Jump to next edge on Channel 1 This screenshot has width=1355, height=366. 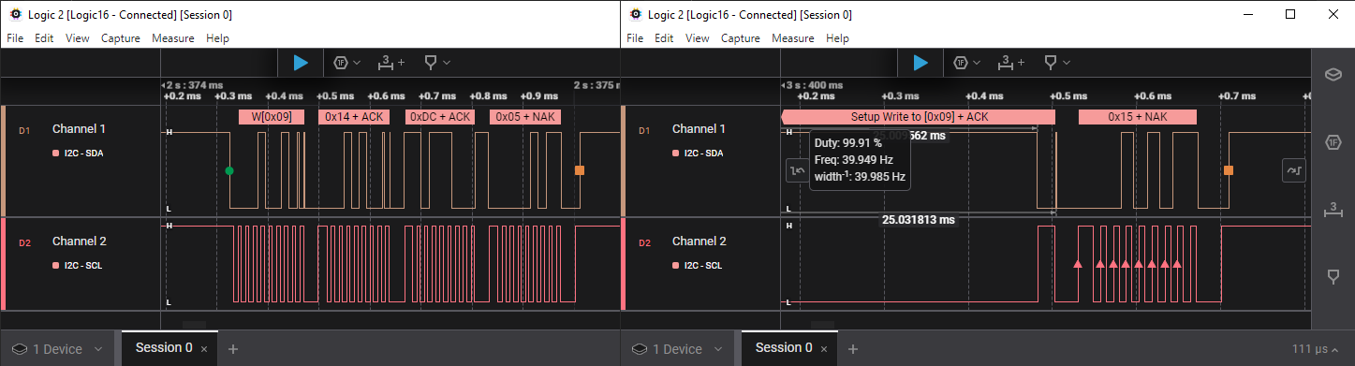click(x=1293, y=170)
